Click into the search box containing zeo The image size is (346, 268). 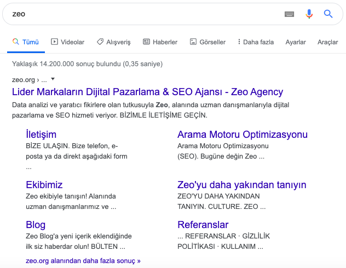click(x=143, y=14)
